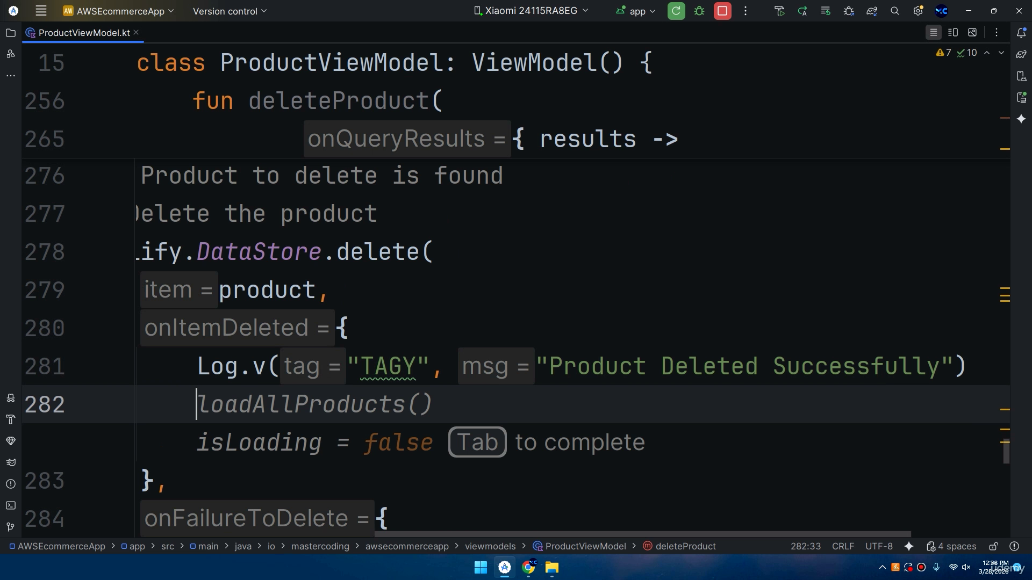The image size is (1032, 580).
Task: Select device Xiaomi 24115RA8EG dropdown
Action: (x=531, y=11)
